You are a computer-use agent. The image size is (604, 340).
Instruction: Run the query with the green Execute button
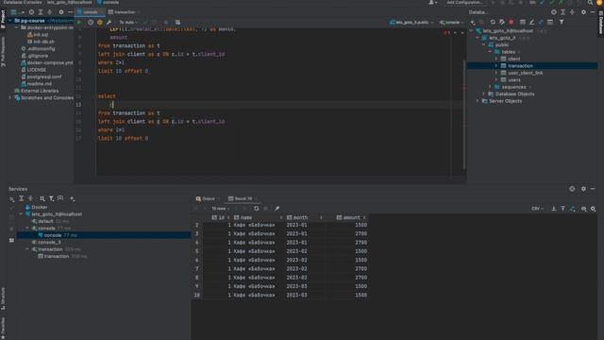coord(79,23)
